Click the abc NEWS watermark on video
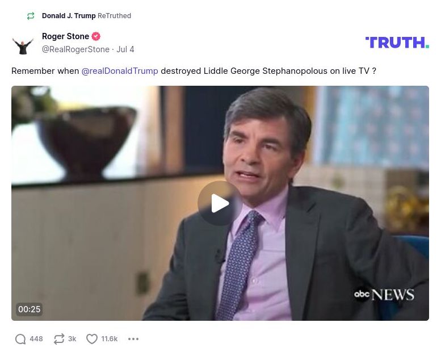Image resolution: width=441 pixels, height=356 pixels. [x=384, y=295]
